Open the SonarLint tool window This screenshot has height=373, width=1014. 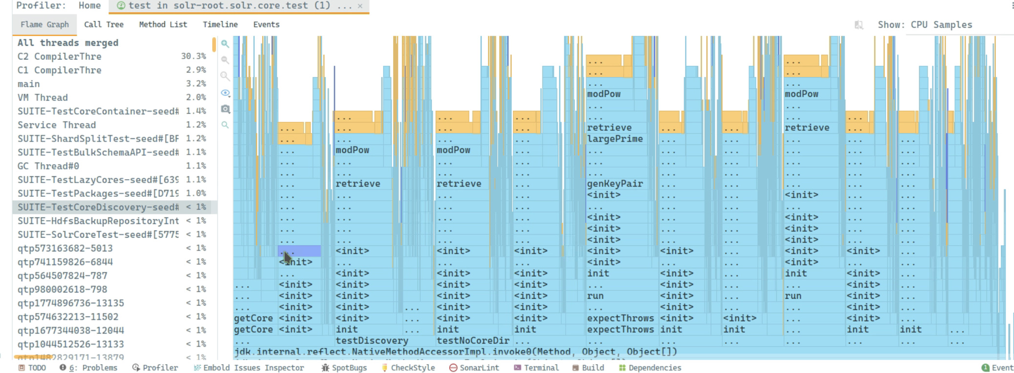[474, 368]
